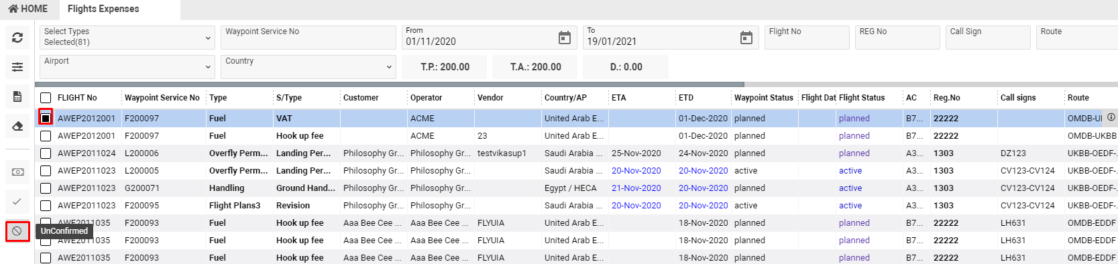The image size is (1118, 264).
Task: Open the Airport dropdown
Action: pos(127,66)
